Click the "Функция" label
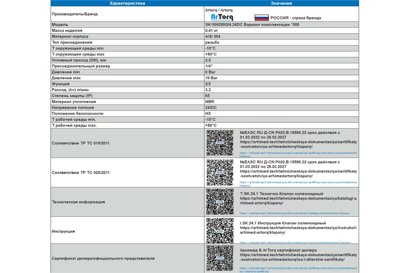 pos(60,84)
